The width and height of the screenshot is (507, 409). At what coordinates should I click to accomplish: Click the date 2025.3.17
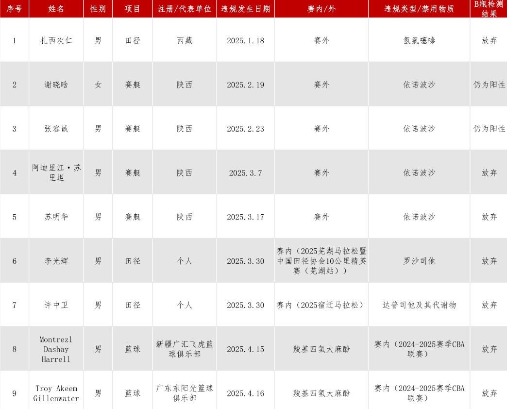pos(245,217)
